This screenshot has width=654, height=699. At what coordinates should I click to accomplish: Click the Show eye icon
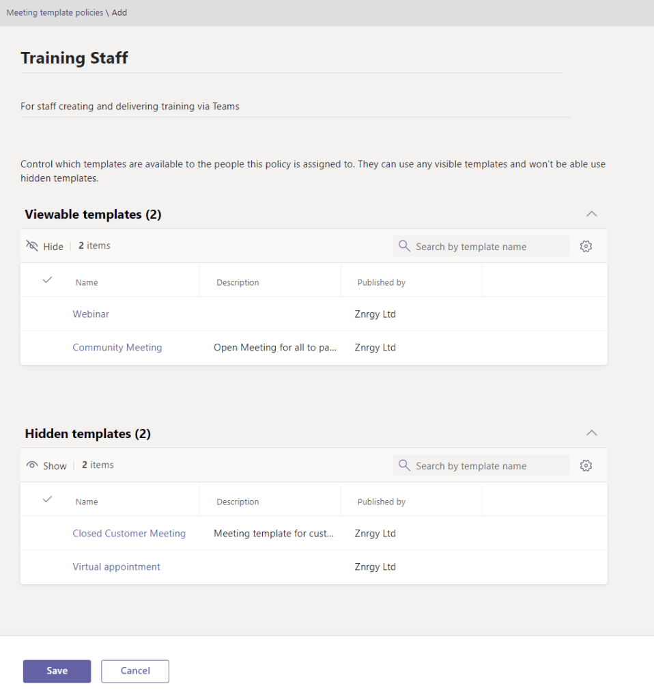click(x=32, y=465)
